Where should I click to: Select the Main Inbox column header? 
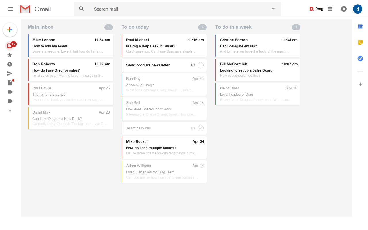pyautogui.click(x=41, y=27)
